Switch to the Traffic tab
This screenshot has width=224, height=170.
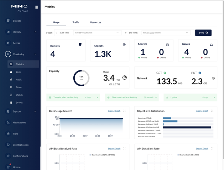tap(76, 22)
